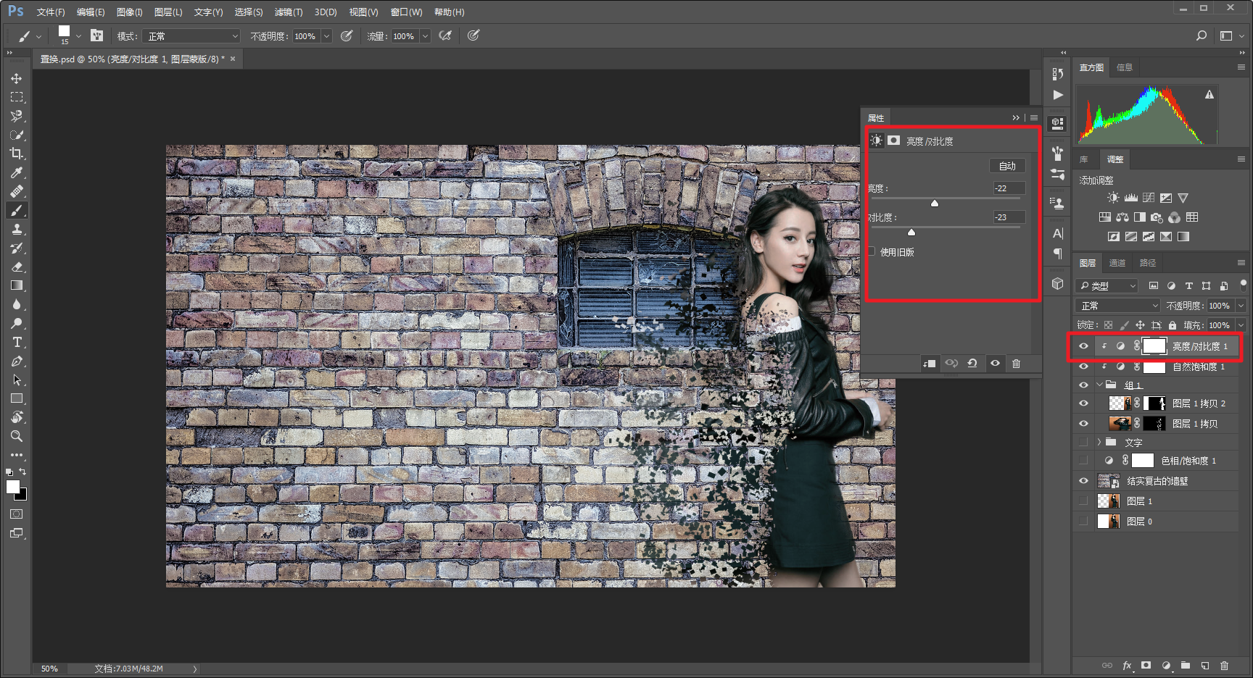The height and width of the screenshot is (678, 1253).
Task: Select the Gradient tool
Action: [x=16, y=285]
